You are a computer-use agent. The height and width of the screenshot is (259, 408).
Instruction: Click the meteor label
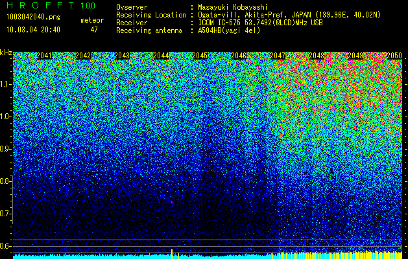pos(92,20)
